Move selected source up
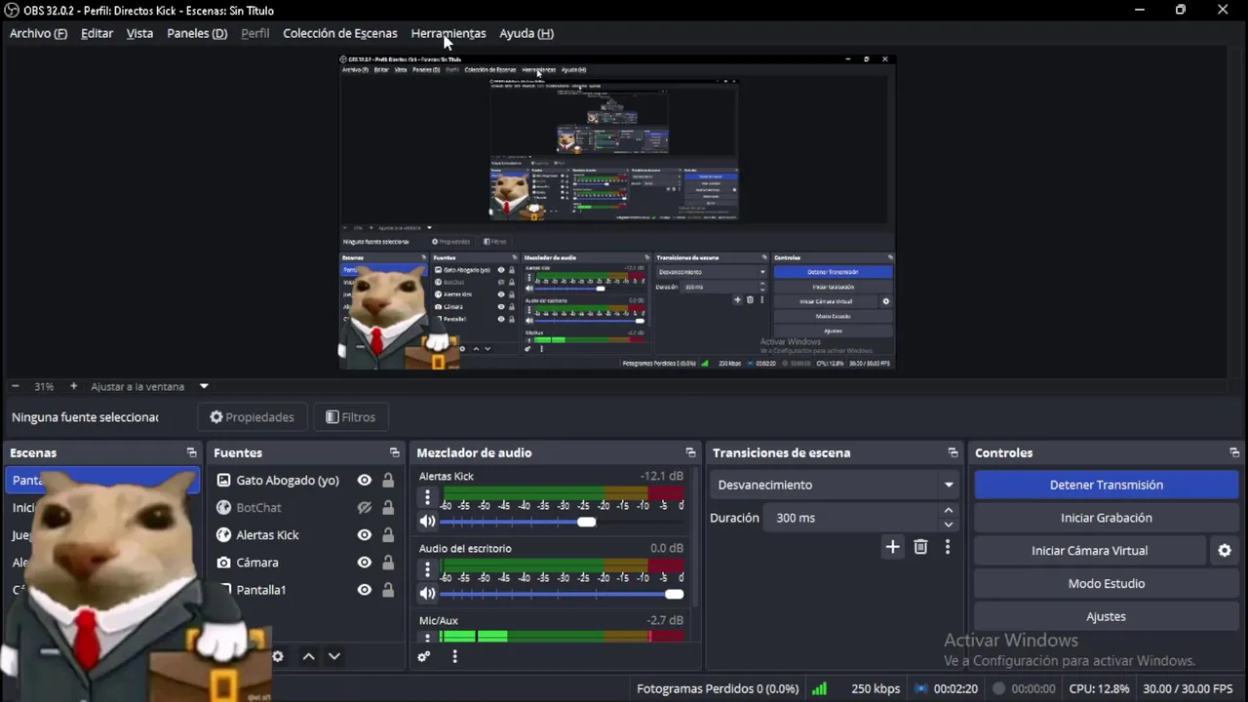1248x702 pixels. [x=308, y=657]
